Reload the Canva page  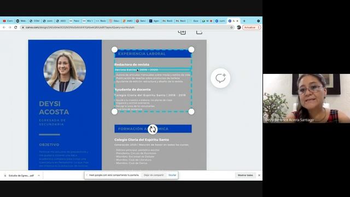click(16, 27)
